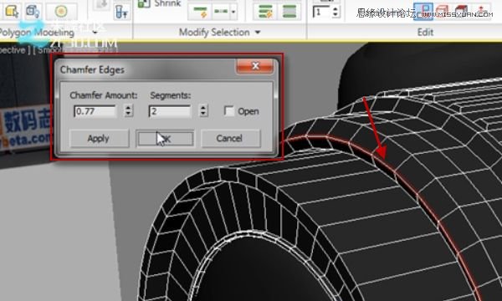The width and height of the screenshot is (502, 301).
Task: Open the small arrow beside the dashed line icon
Action: coord(233,12)
